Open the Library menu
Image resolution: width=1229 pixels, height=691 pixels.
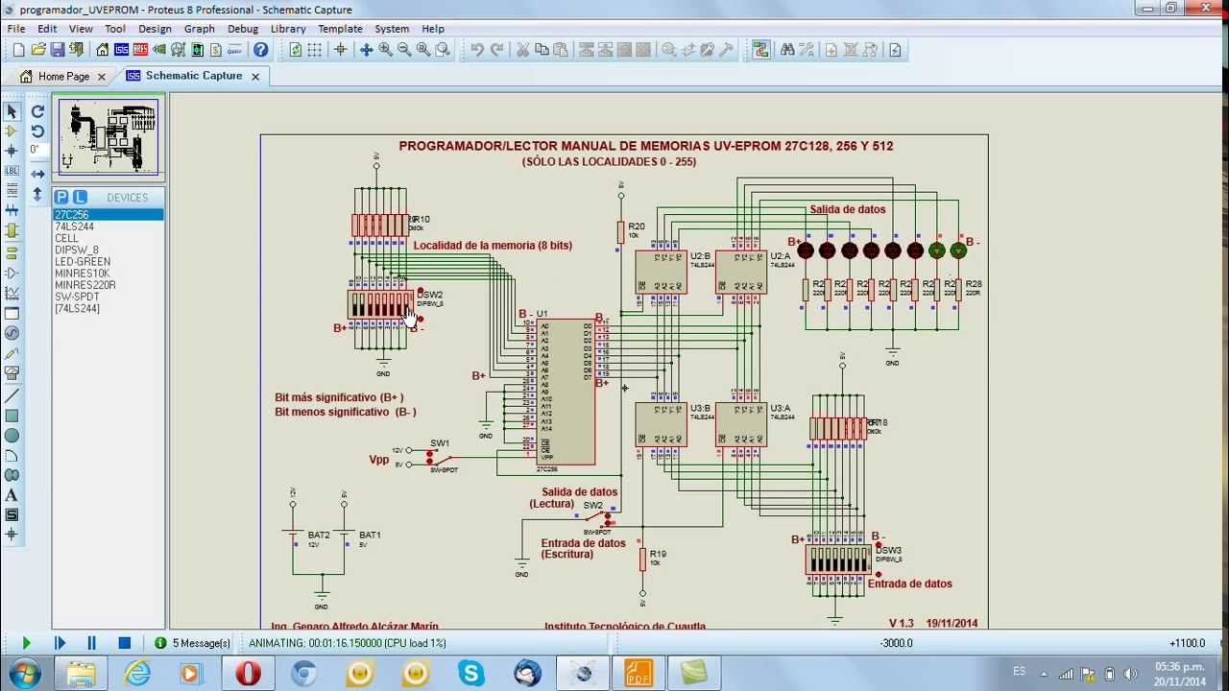(288, 29)
